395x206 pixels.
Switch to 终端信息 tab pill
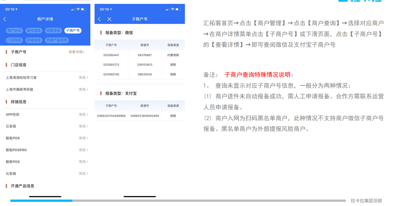pyautogui.click(x=34, y=40)
